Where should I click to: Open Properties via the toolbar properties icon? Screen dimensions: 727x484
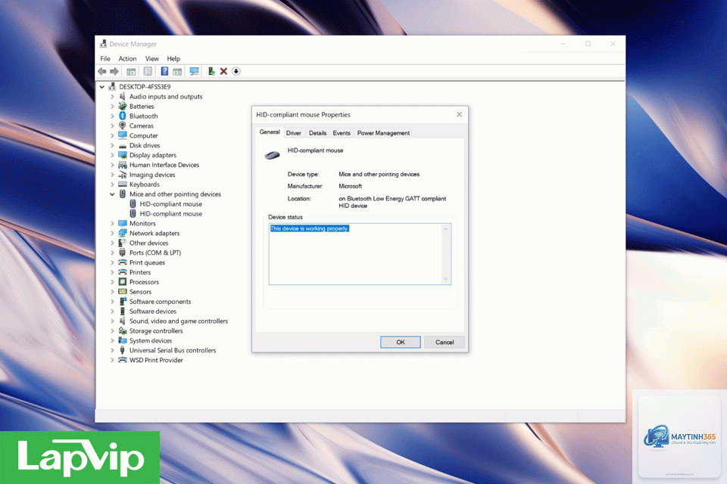[x=148, y=71]
